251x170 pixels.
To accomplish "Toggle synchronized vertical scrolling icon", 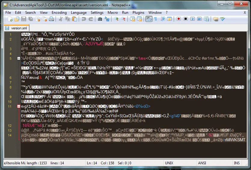I will click(x=132, y=19).
